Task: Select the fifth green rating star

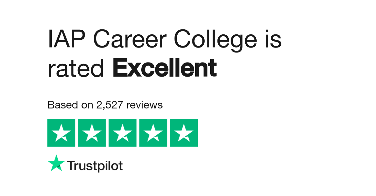Action: [x=184, y=133]
